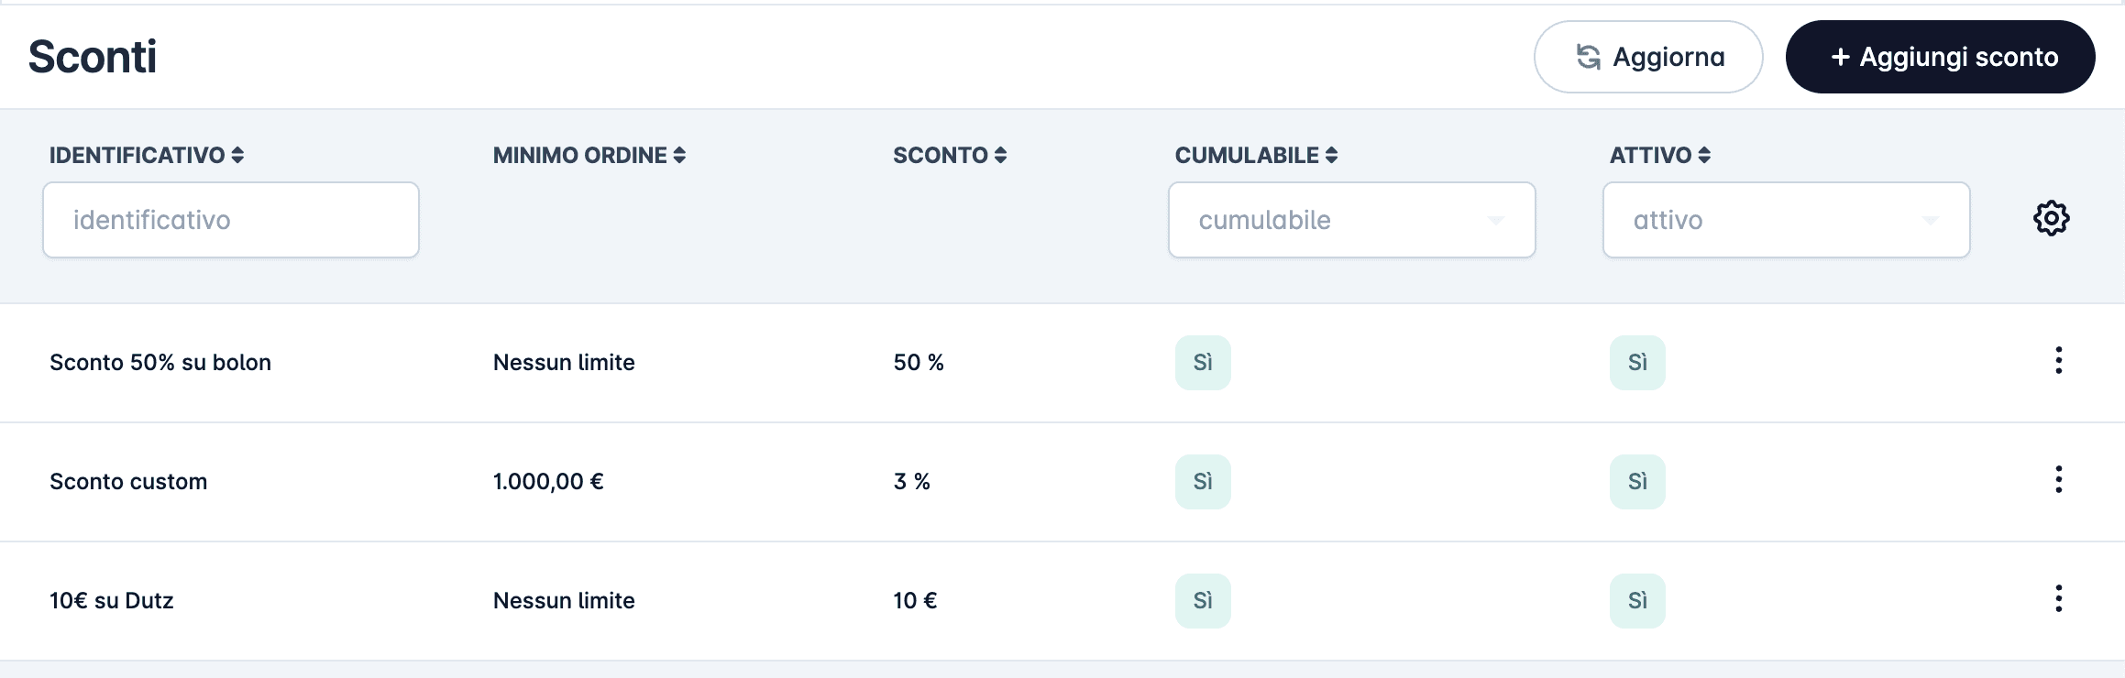Open the cumulabile filter dropdown
The height and width of the screenshot is (678, 2125).
pyautogui.click(x=1351, y=219)
